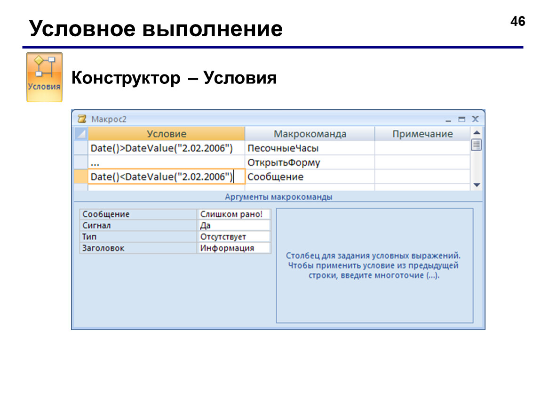Image resolution: width=541 pixels, height=407 pixels.
Task: Select the Макрокоманда column header
Action: [310, 134]
